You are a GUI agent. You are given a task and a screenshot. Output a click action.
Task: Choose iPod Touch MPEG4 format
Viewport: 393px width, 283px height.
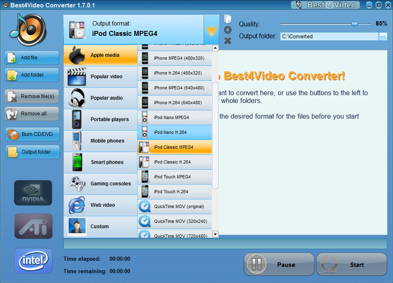pos(175,177)
